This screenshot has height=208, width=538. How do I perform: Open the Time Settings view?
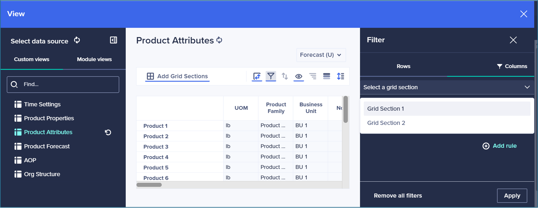coord(42,104)
